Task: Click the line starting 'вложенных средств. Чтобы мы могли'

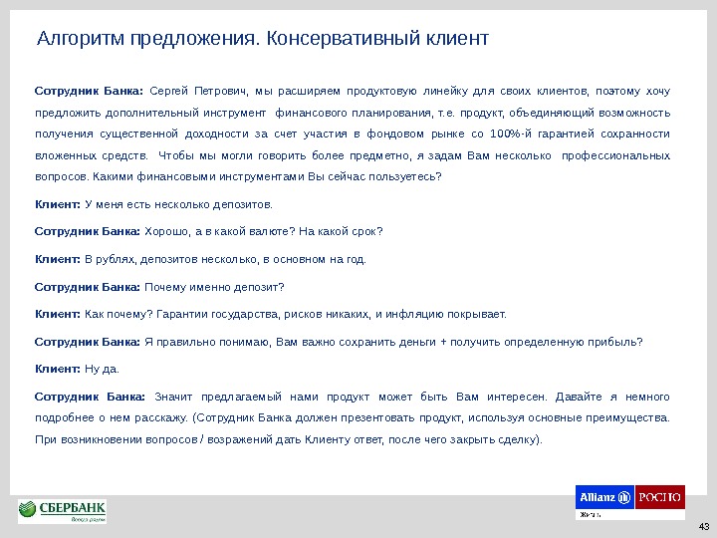Action: (353, 156)
